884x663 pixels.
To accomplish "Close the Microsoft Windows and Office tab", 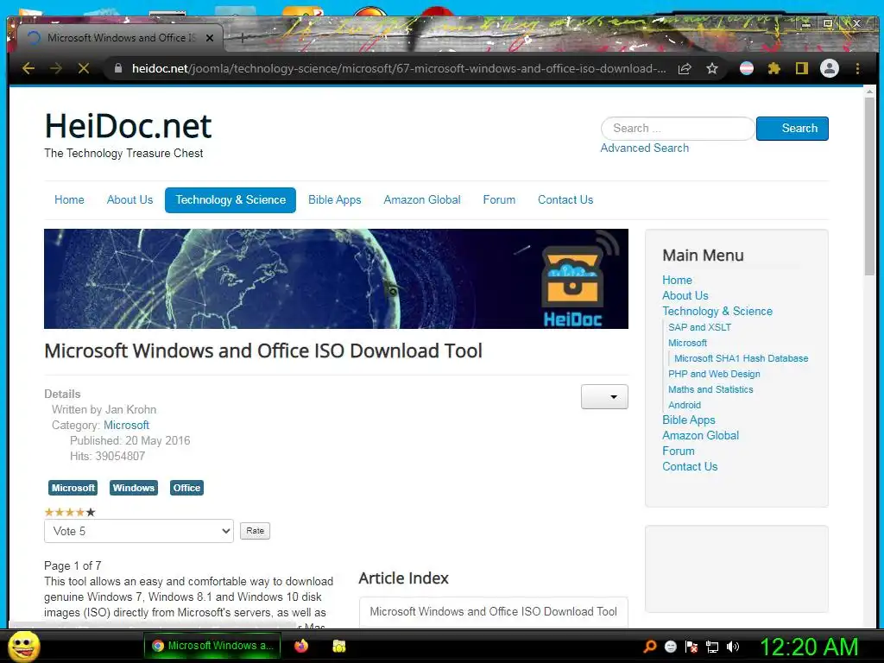I will pos(210,38).
